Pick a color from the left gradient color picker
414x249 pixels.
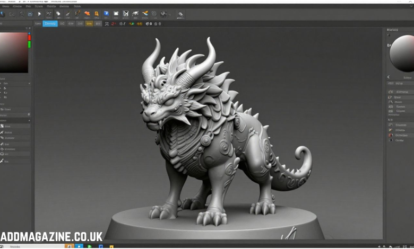point(14,52)
